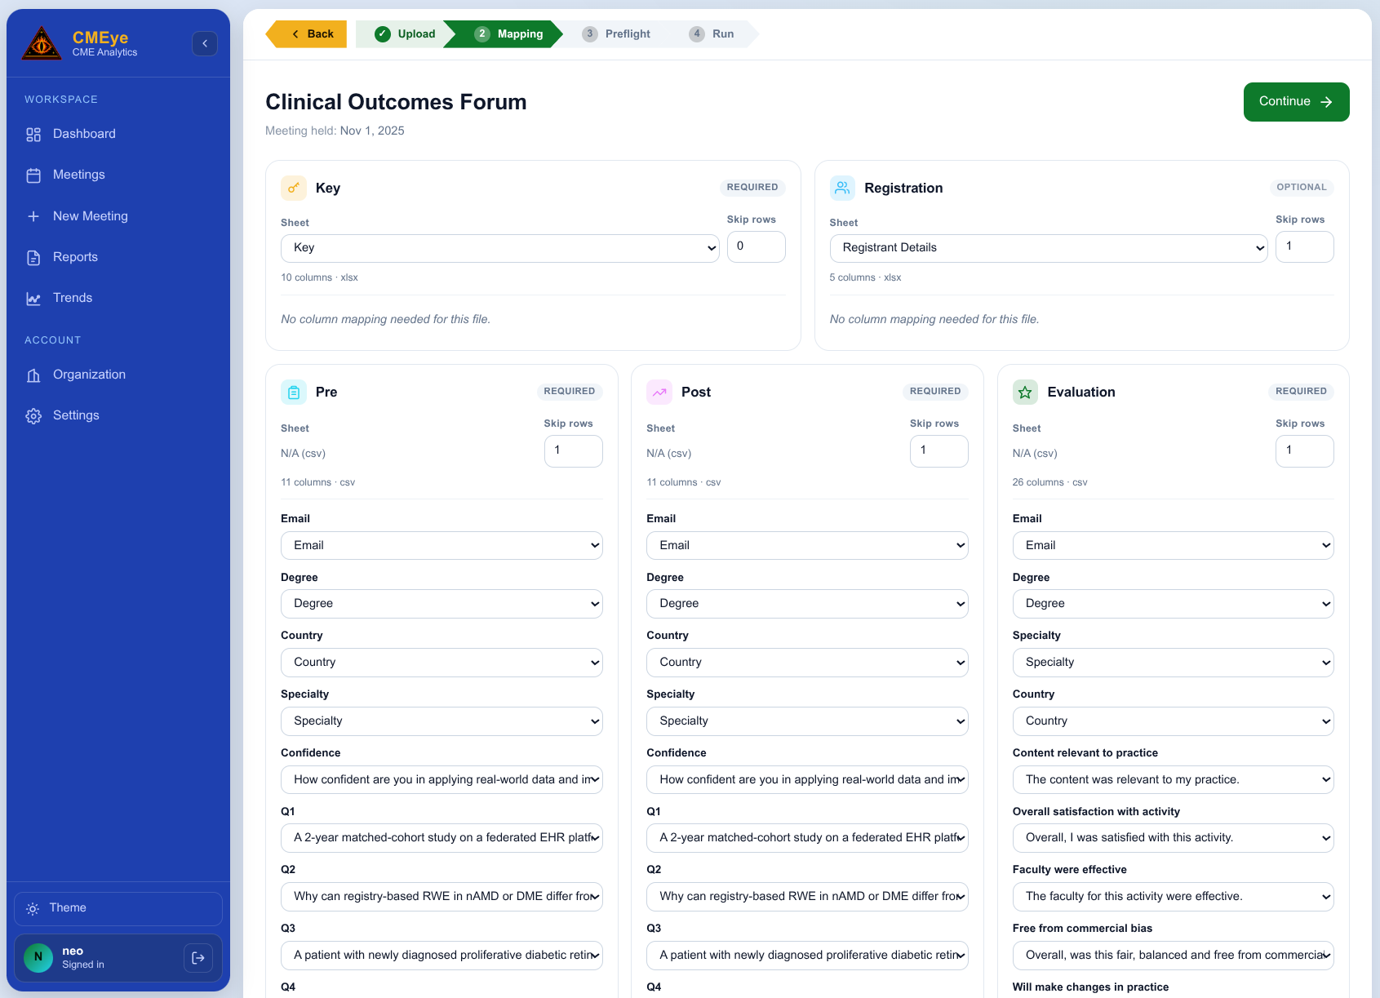Click the Post card trend icon
Image resolution: width=1380 pixels, height=998 pixels.
tap(659, 392)
